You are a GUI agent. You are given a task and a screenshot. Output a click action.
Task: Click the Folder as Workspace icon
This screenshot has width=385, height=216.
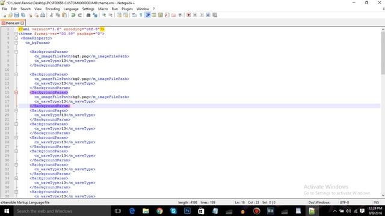coord(174,15)
